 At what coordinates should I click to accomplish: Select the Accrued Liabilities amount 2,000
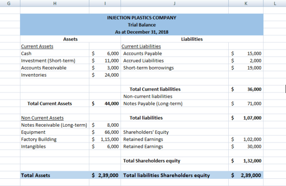point(246,61)
